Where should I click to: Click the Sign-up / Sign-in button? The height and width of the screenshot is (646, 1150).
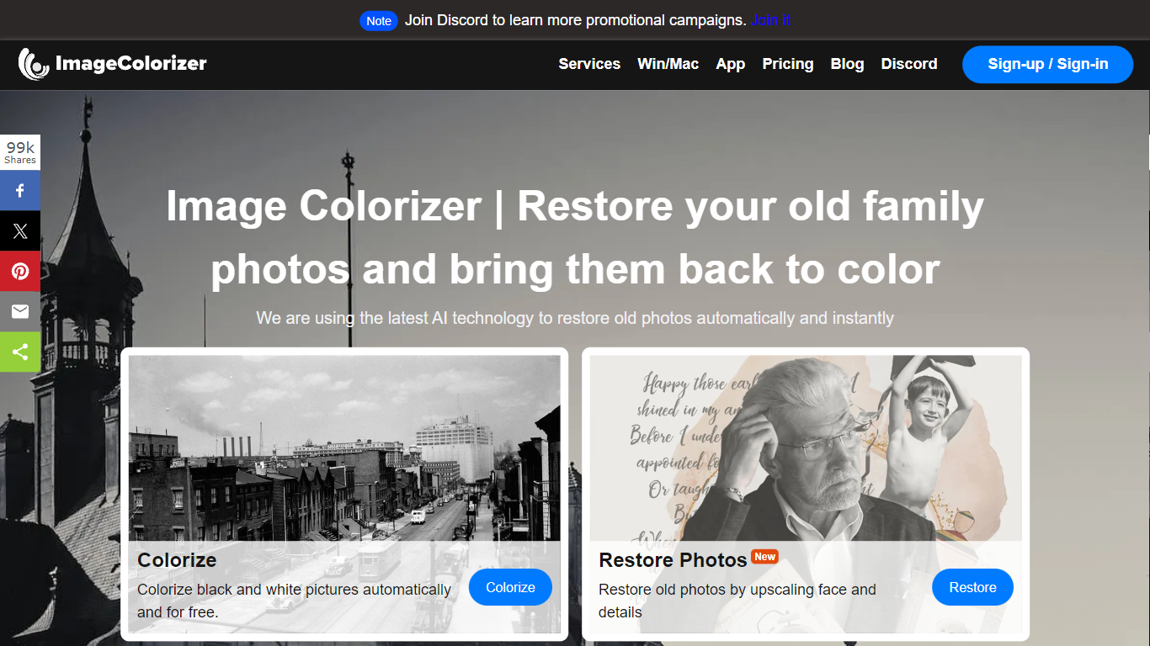click(1048, 64)
